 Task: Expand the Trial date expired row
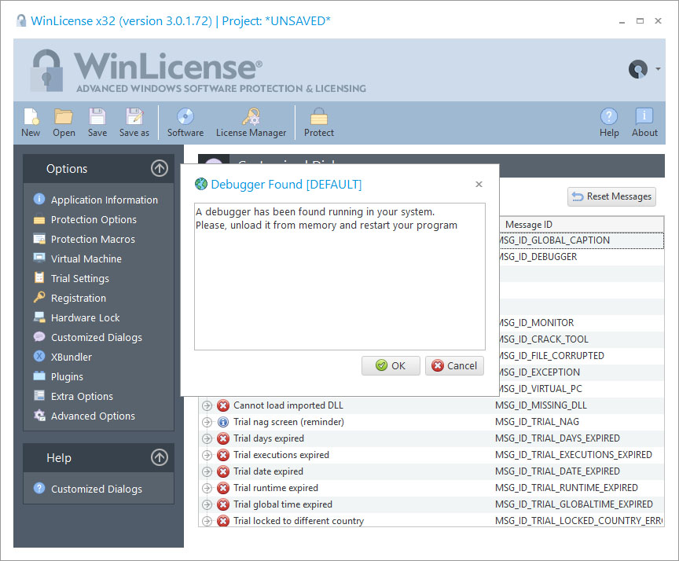[207, 471]
